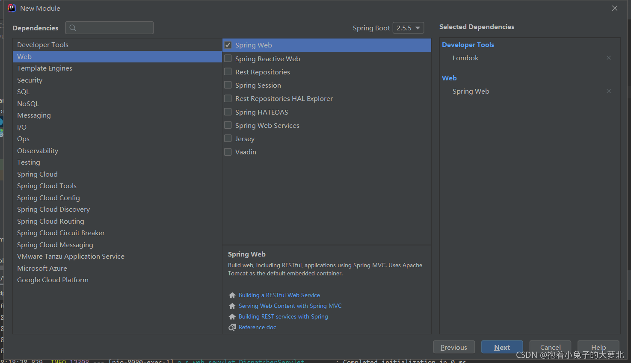This screenshot has width=631, height=363.
Task: Close the New Module dialog
Action: click(x=615, y=8)
